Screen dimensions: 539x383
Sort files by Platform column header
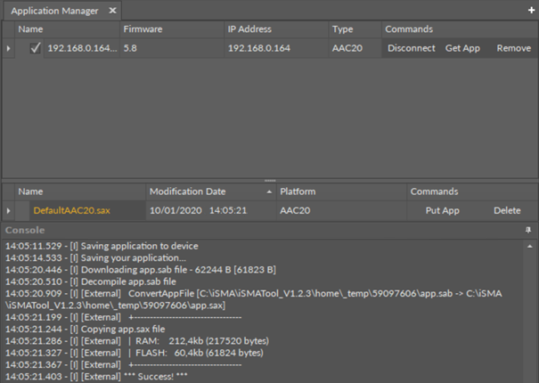point(298,191)
